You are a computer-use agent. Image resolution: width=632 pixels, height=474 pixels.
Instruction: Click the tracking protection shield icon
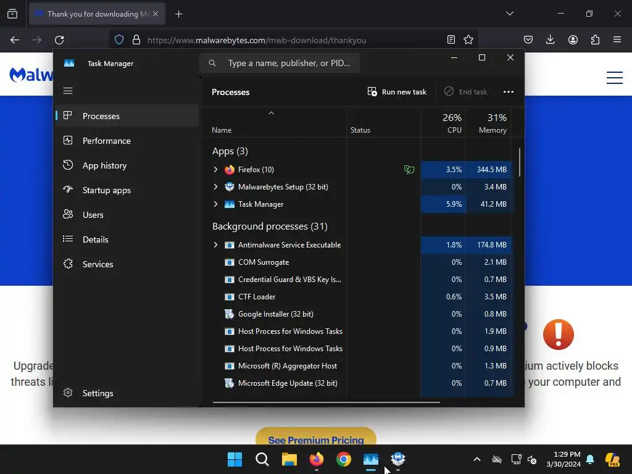[119, 40]
